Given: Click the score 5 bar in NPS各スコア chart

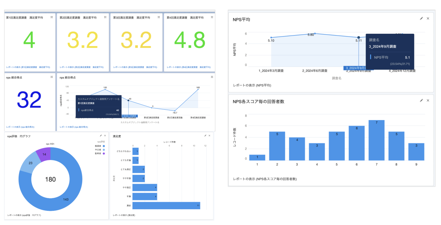Looking at the screenshot, I should point(337,146).
